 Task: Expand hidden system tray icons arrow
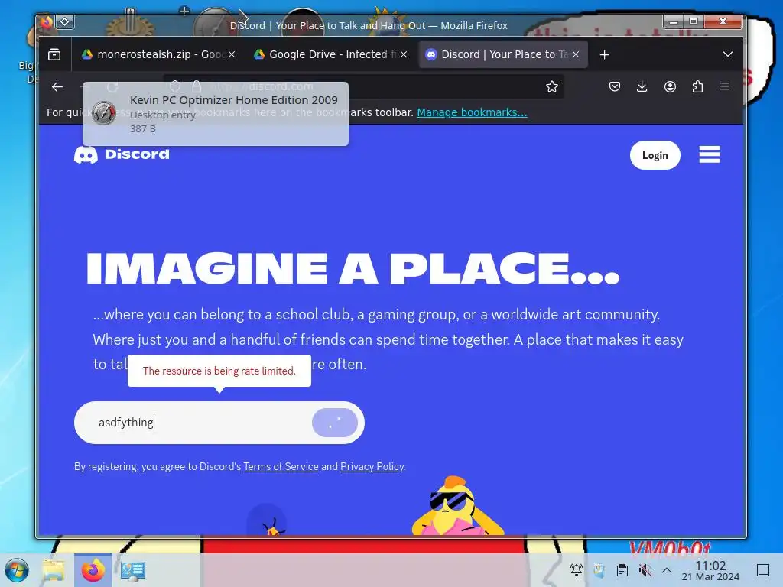(x=667, y=569)
